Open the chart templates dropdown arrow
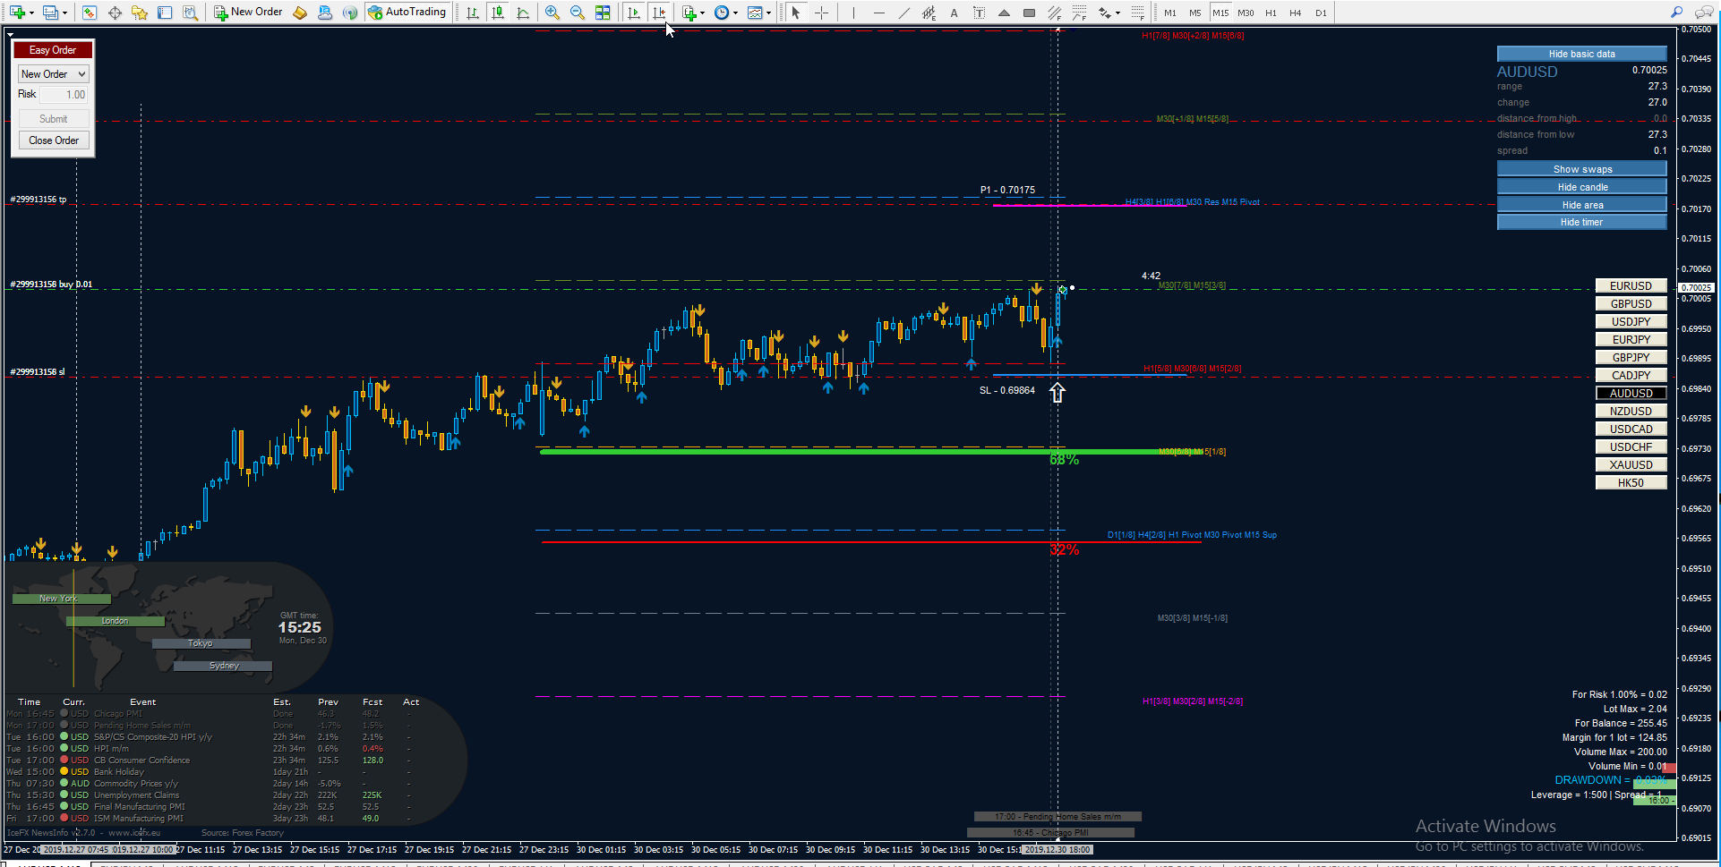The height and width of the screenshot is (867, 1721). 769,13
